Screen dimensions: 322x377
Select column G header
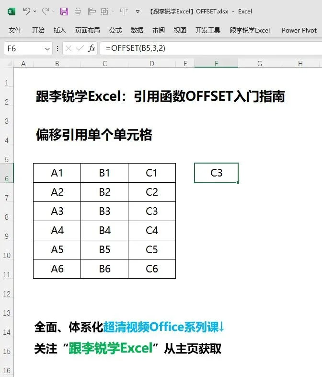point(260,64)
